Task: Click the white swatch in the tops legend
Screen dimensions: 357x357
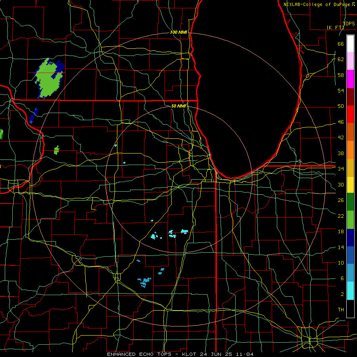Action: coord(350,44)
